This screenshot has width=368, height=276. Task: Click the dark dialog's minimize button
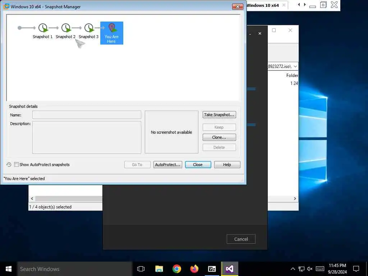pos(250,34)
